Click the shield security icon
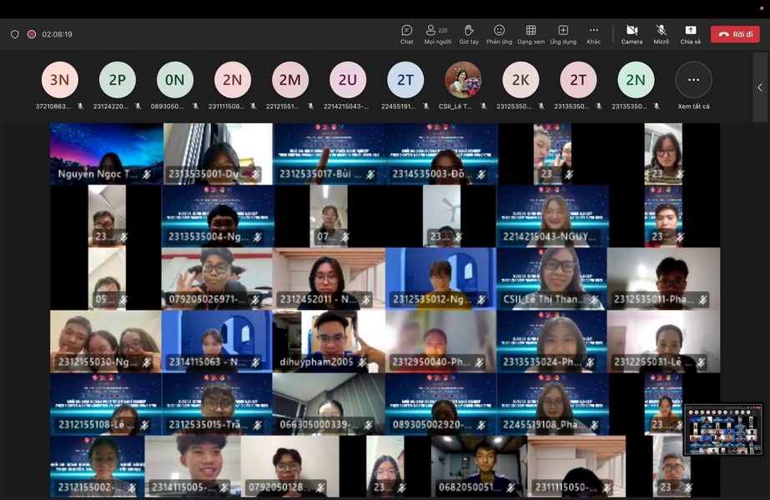Screen dimensions: 770x500 tap(15, 34)
